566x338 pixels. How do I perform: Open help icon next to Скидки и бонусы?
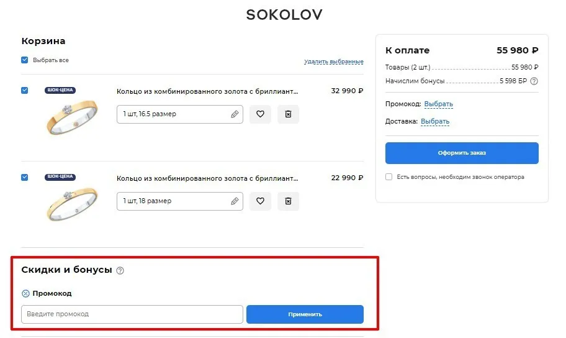coord(120,270)
